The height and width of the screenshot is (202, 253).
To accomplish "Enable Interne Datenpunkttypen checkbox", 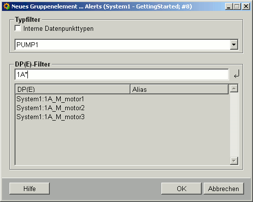I will point(18,28).
